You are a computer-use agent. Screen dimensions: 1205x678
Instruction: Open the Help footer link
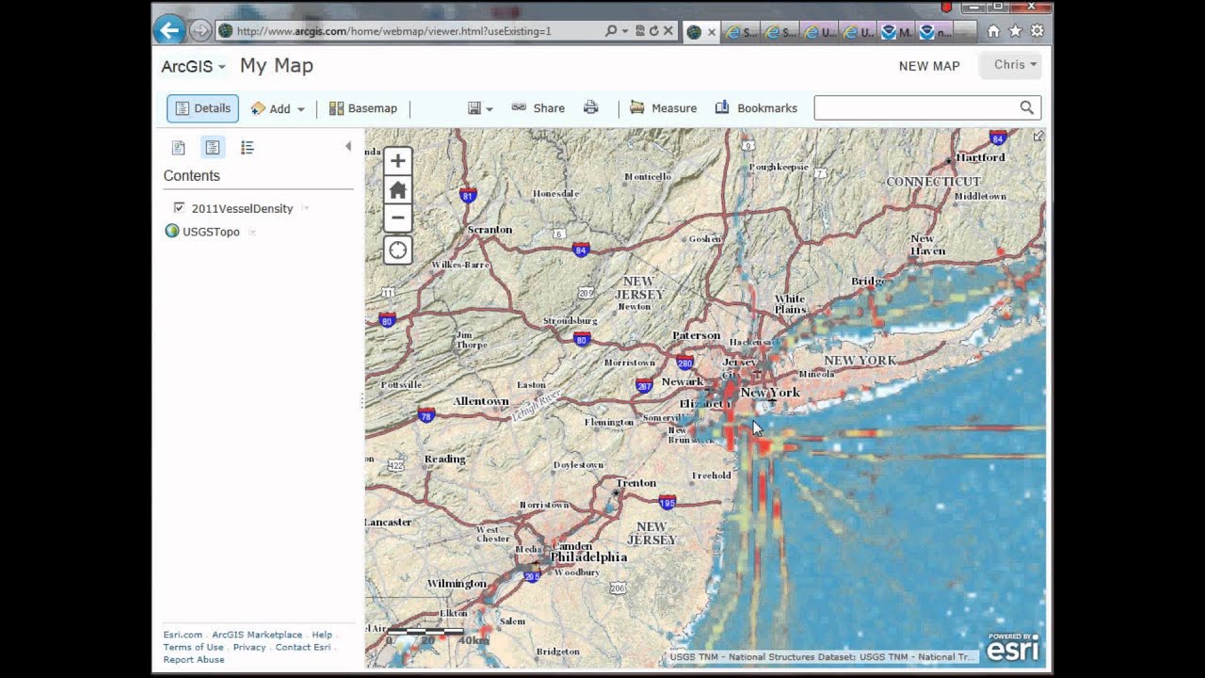click(322, 635)
